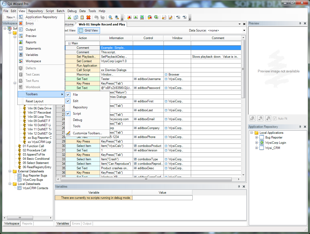Click the red X Delete toolbar icon

pos(88,17)
